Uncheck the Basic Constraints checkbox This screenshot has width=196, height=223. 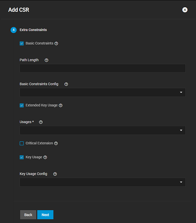(x=22, y=43)
